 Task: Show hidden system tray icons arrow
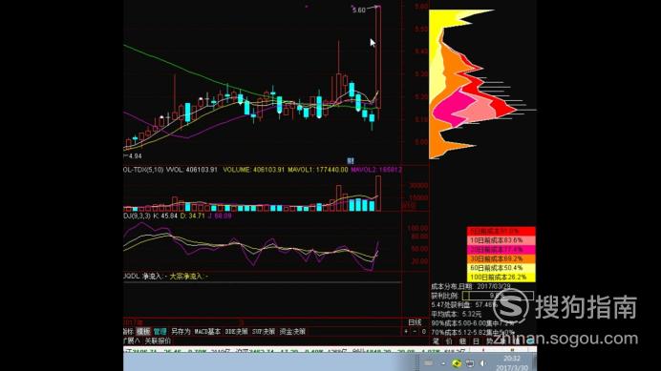[443, 363]
